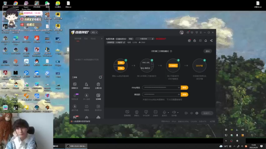Switch to the second scene tab
The height and width of the screenshot is (149, 266).
(x=86, y=39)
